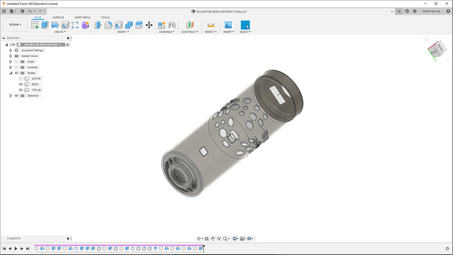Switch to the TOOLS tab

coord(105,18)
